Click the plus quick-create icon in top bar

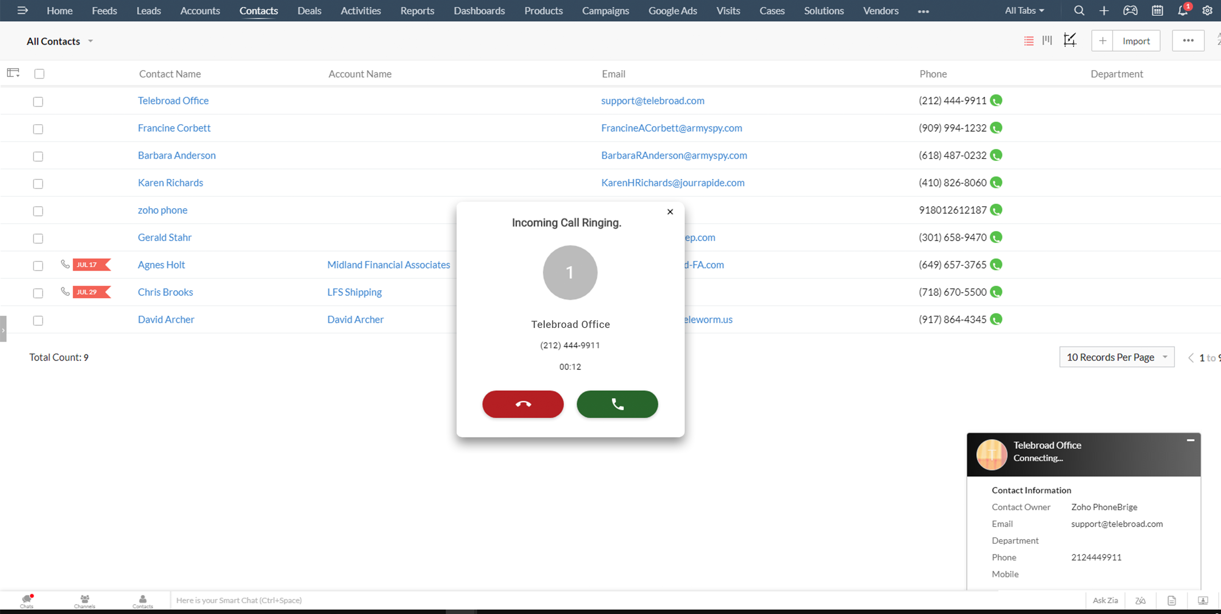(x=1104, y=11)
